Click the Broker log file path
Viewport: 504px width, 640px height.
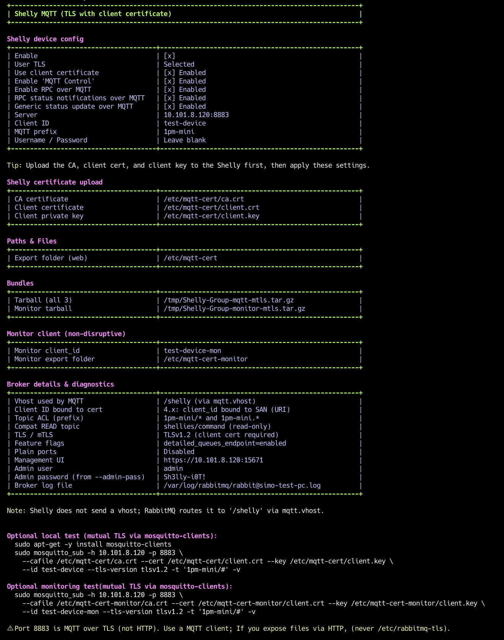(242, 485)
